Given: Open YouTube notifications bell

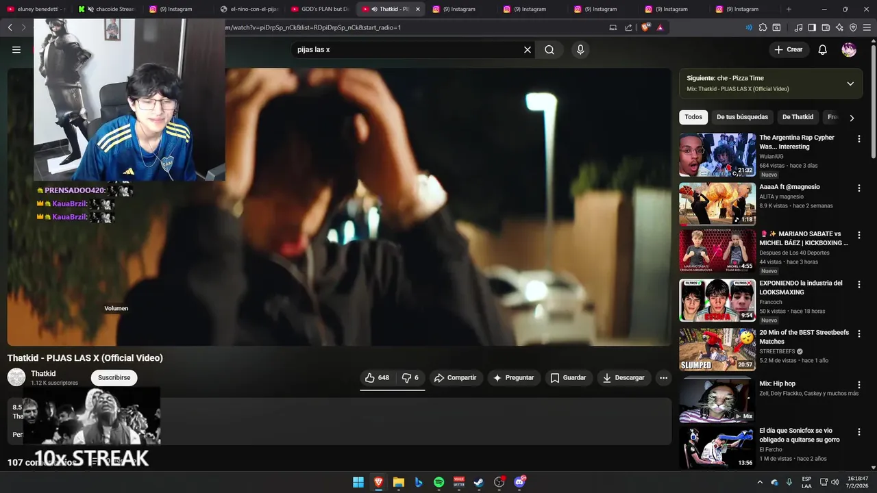Looking at the screenshot, I should 823,50.
